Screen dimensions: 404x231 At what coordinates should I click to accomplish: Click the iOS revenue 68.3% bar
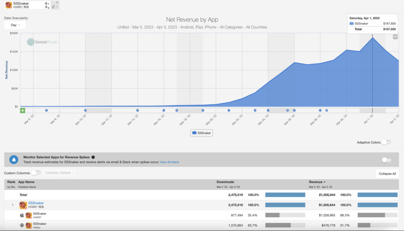(378, 215)
